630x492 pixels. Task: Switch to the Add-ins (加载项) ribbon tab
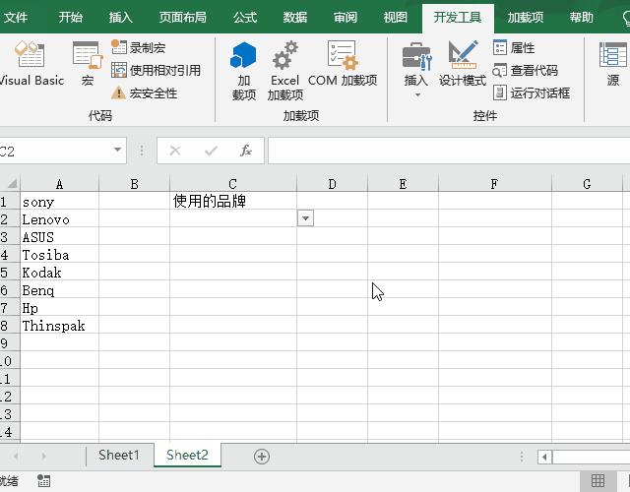click(526, 18)
